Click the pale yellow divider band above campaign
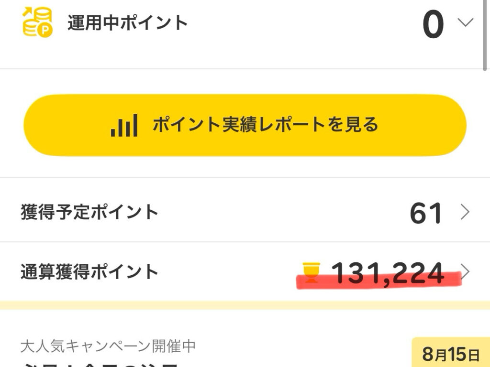The height and width of the screenshot is (367, 490). tap(245, 305)
